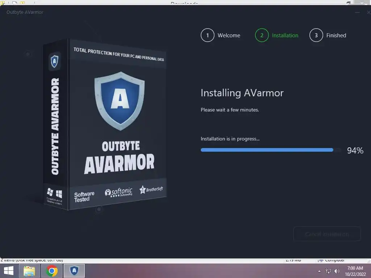Click the Finished step number 3 circle
Viewport: 371px width, 278px height.
(316, 35)
